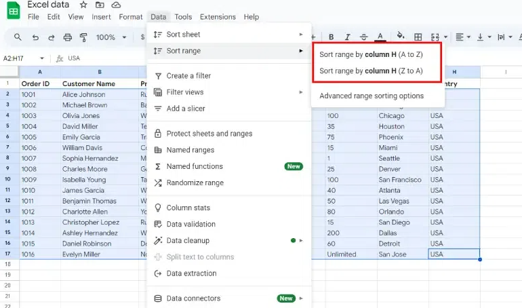Open the fill color bucket
Viewport: 522px width, 308px height.
tap(400, 37)
